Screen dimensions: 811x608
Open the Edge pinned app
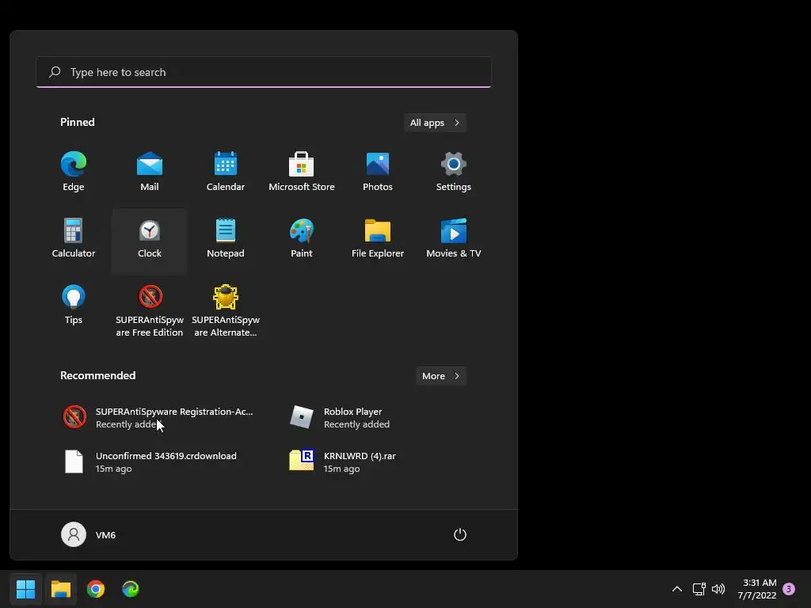(x=74, y=172)
